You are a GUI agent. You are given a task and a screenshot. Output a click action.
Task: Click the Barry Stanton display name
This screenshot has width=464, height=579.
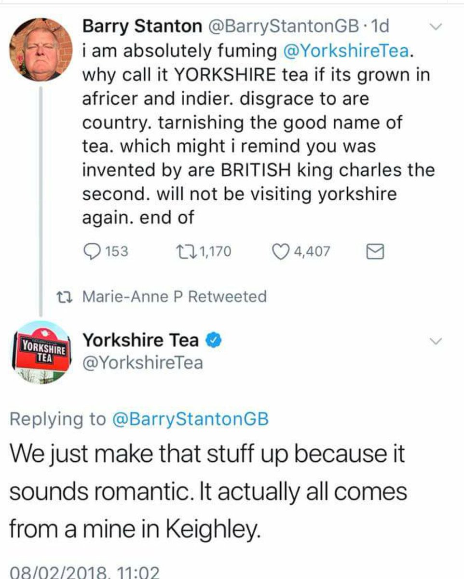tap(143, 27)
